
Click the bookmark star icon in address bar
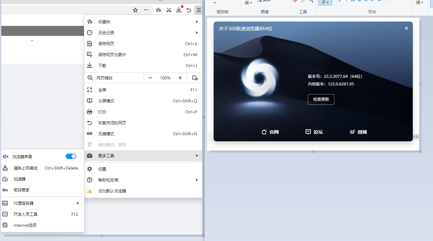point(135,10)
